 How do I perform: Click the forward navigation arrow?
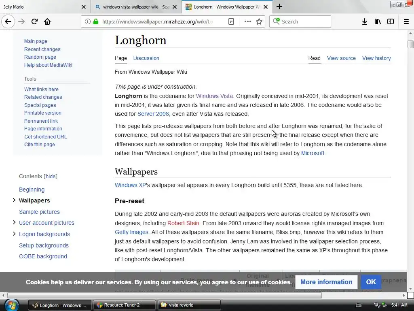21,21
